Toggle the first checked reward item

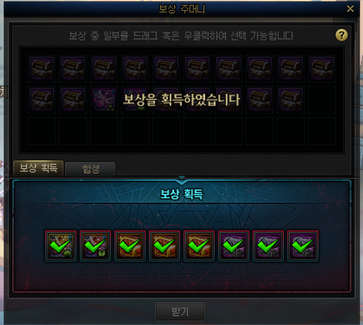60,246
